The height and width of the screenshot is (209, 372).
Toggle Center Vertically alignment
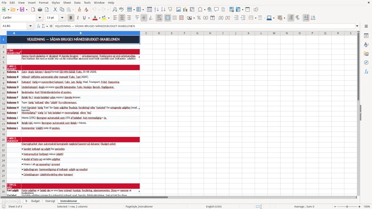(144, 18)
